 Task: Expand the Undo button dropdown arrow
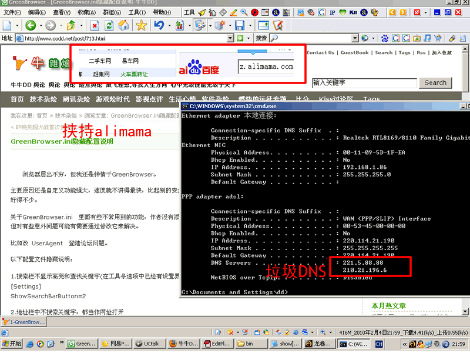pos(169,25)
